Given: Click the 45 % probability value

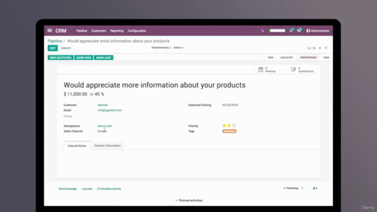Looking at the screenshot, I should 100,94.
